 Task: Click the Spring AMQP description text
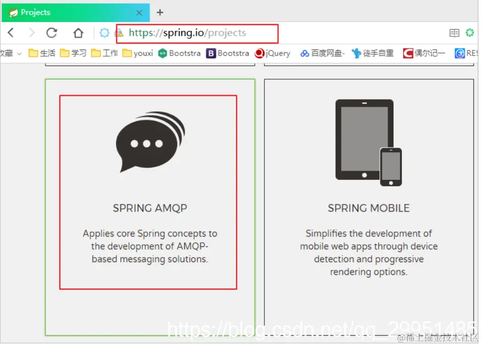click(x=150, y=246)
